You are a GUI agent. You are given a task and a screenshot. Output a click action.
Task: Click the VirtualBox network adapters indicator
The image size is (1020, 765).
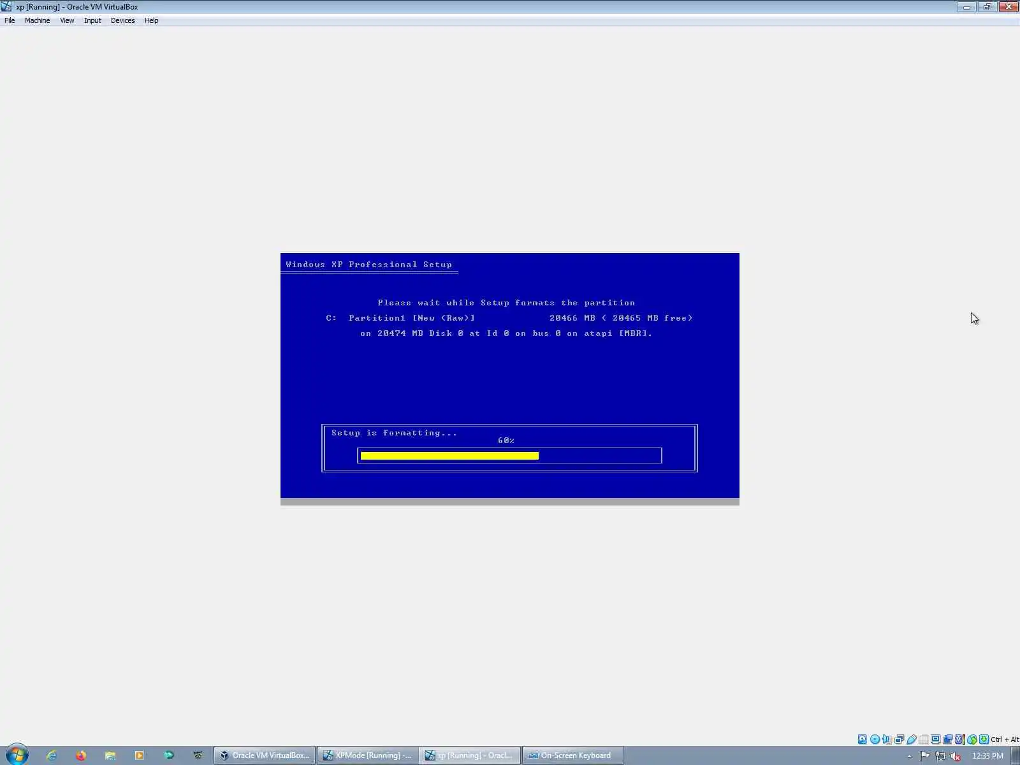[x=899, y=739]
